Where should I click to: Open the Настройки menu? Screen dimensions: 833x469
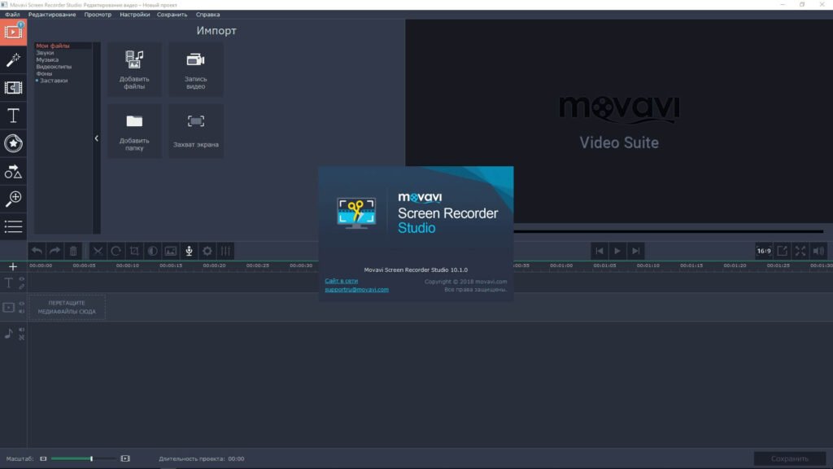tap(134, 15)
